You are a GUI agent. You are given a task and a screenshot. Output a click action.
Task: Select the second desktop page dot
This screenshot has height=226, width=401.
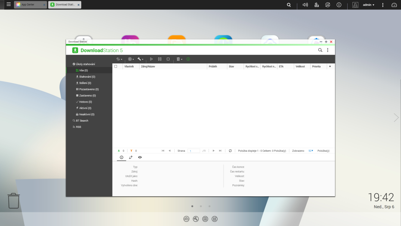pyautogui.click(x=201, y=206)
